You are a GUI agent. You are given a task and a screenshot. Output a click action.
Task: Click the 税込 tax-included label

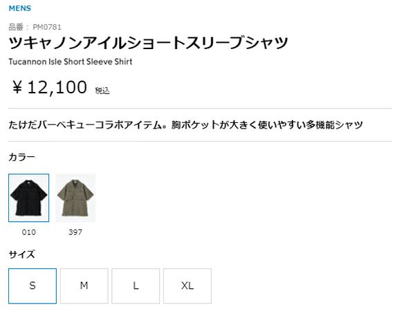tap(102, 91)
